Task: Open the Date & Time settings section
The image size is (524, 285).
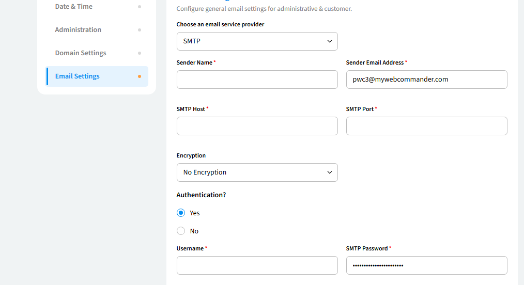Action: pos(74,7)
